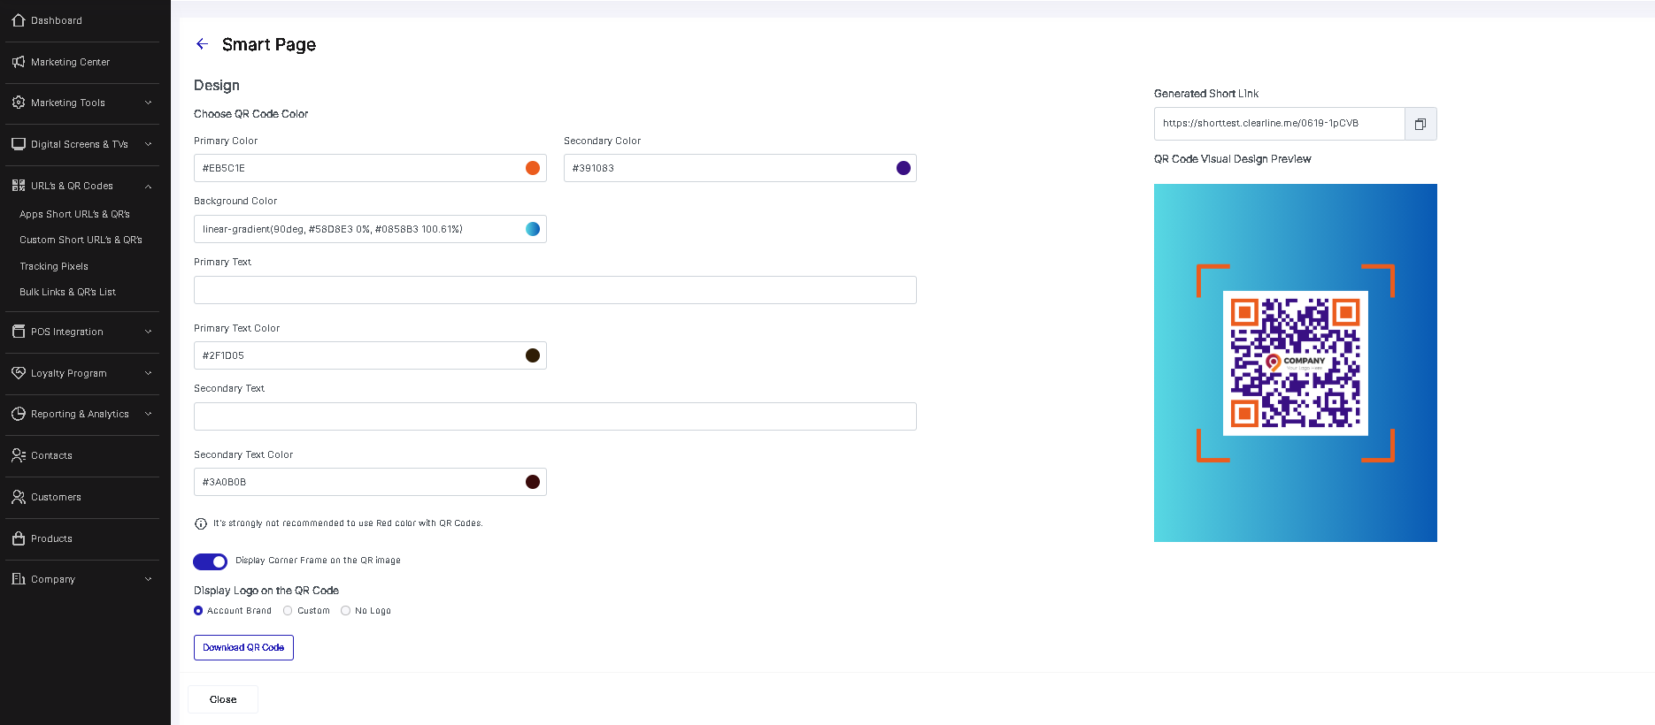Screen dimensions: 1655x725
Task: Click the Marketing Tools gear icon
Action: [19, 103]
